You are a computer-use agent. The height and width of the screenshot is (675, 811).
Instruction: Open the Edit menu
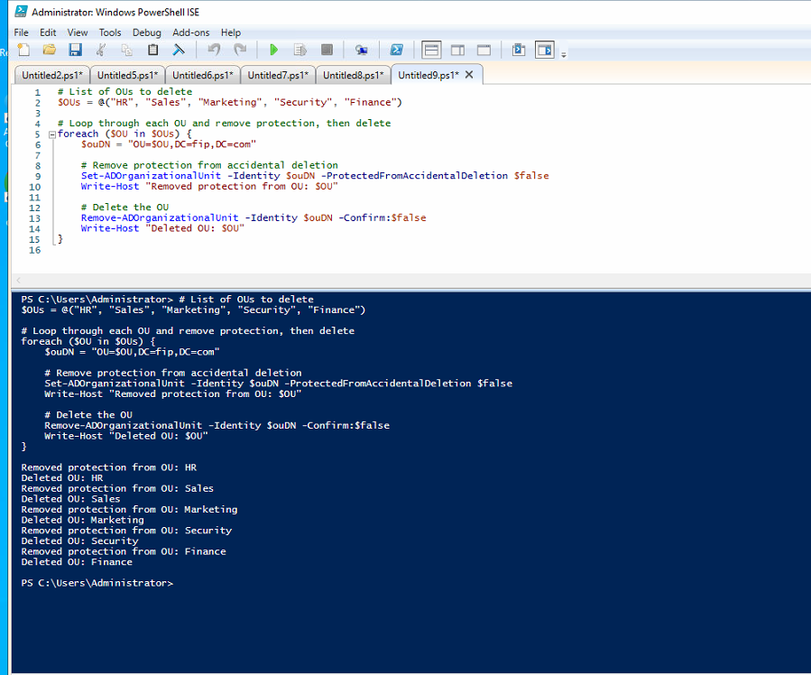pyautogui.click(x=48, y=32)
